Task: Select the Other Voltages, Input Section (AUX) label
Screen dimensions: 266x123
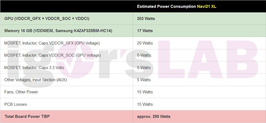Action: (36, 80)
